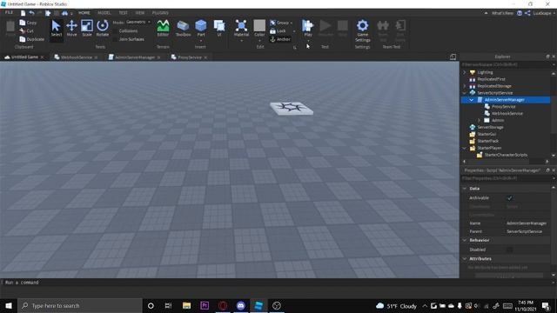The height and width of the screenshot is (313, 557).
Task: Insert a new Part
Action: [201, 28]
